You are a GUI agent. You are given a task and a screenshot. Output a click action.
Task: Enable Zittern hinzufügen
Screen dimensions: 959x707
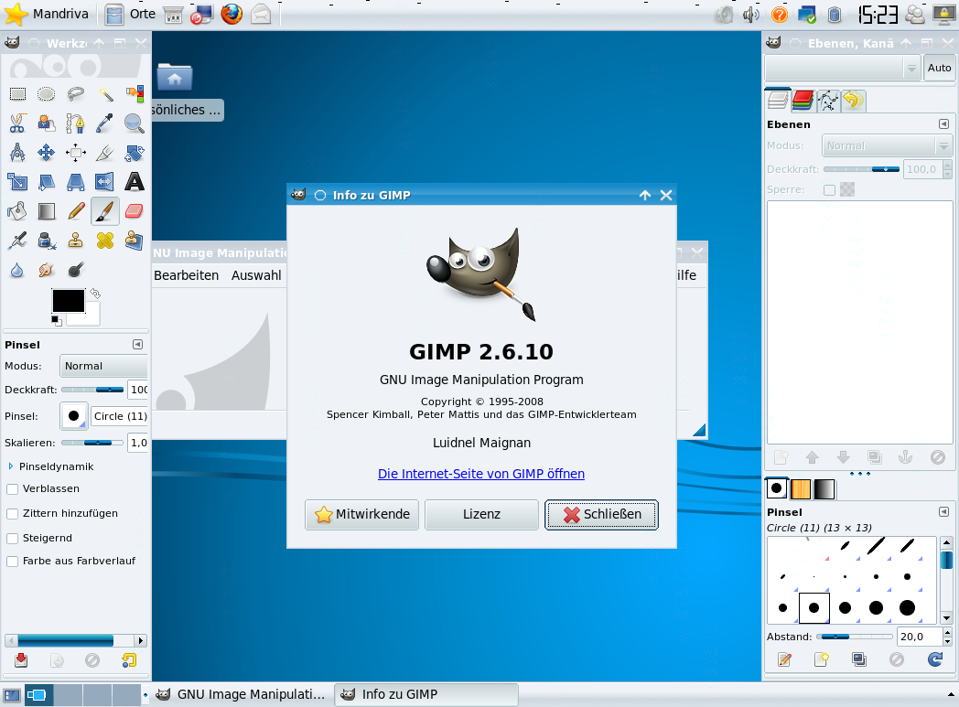coord(11,513)
